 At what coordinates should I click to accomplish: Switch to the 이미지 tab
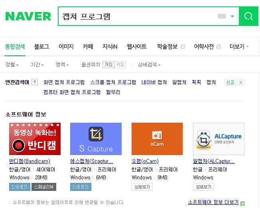tap(66, 47)
